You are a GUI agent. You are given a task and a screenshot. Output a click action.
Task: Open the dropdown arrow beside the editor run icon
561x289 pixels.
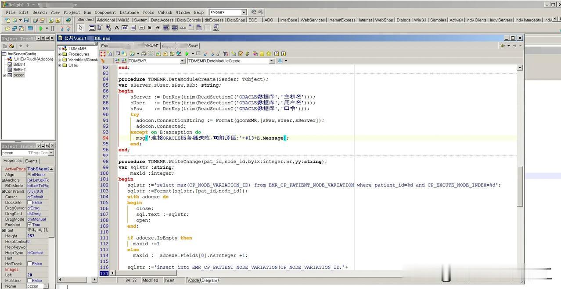pos(193,54)
